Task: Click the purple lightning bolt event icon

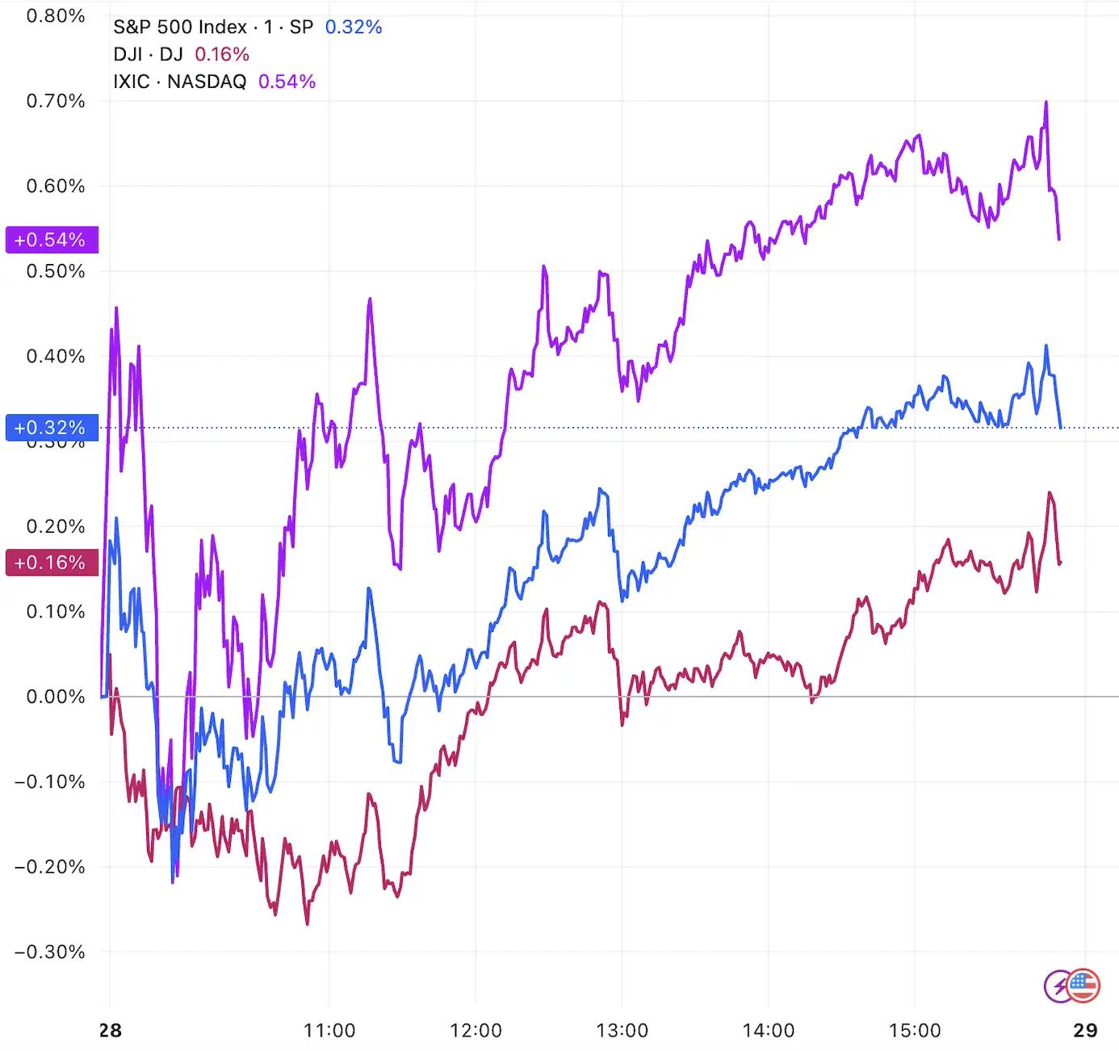Action: point(1058,986)
